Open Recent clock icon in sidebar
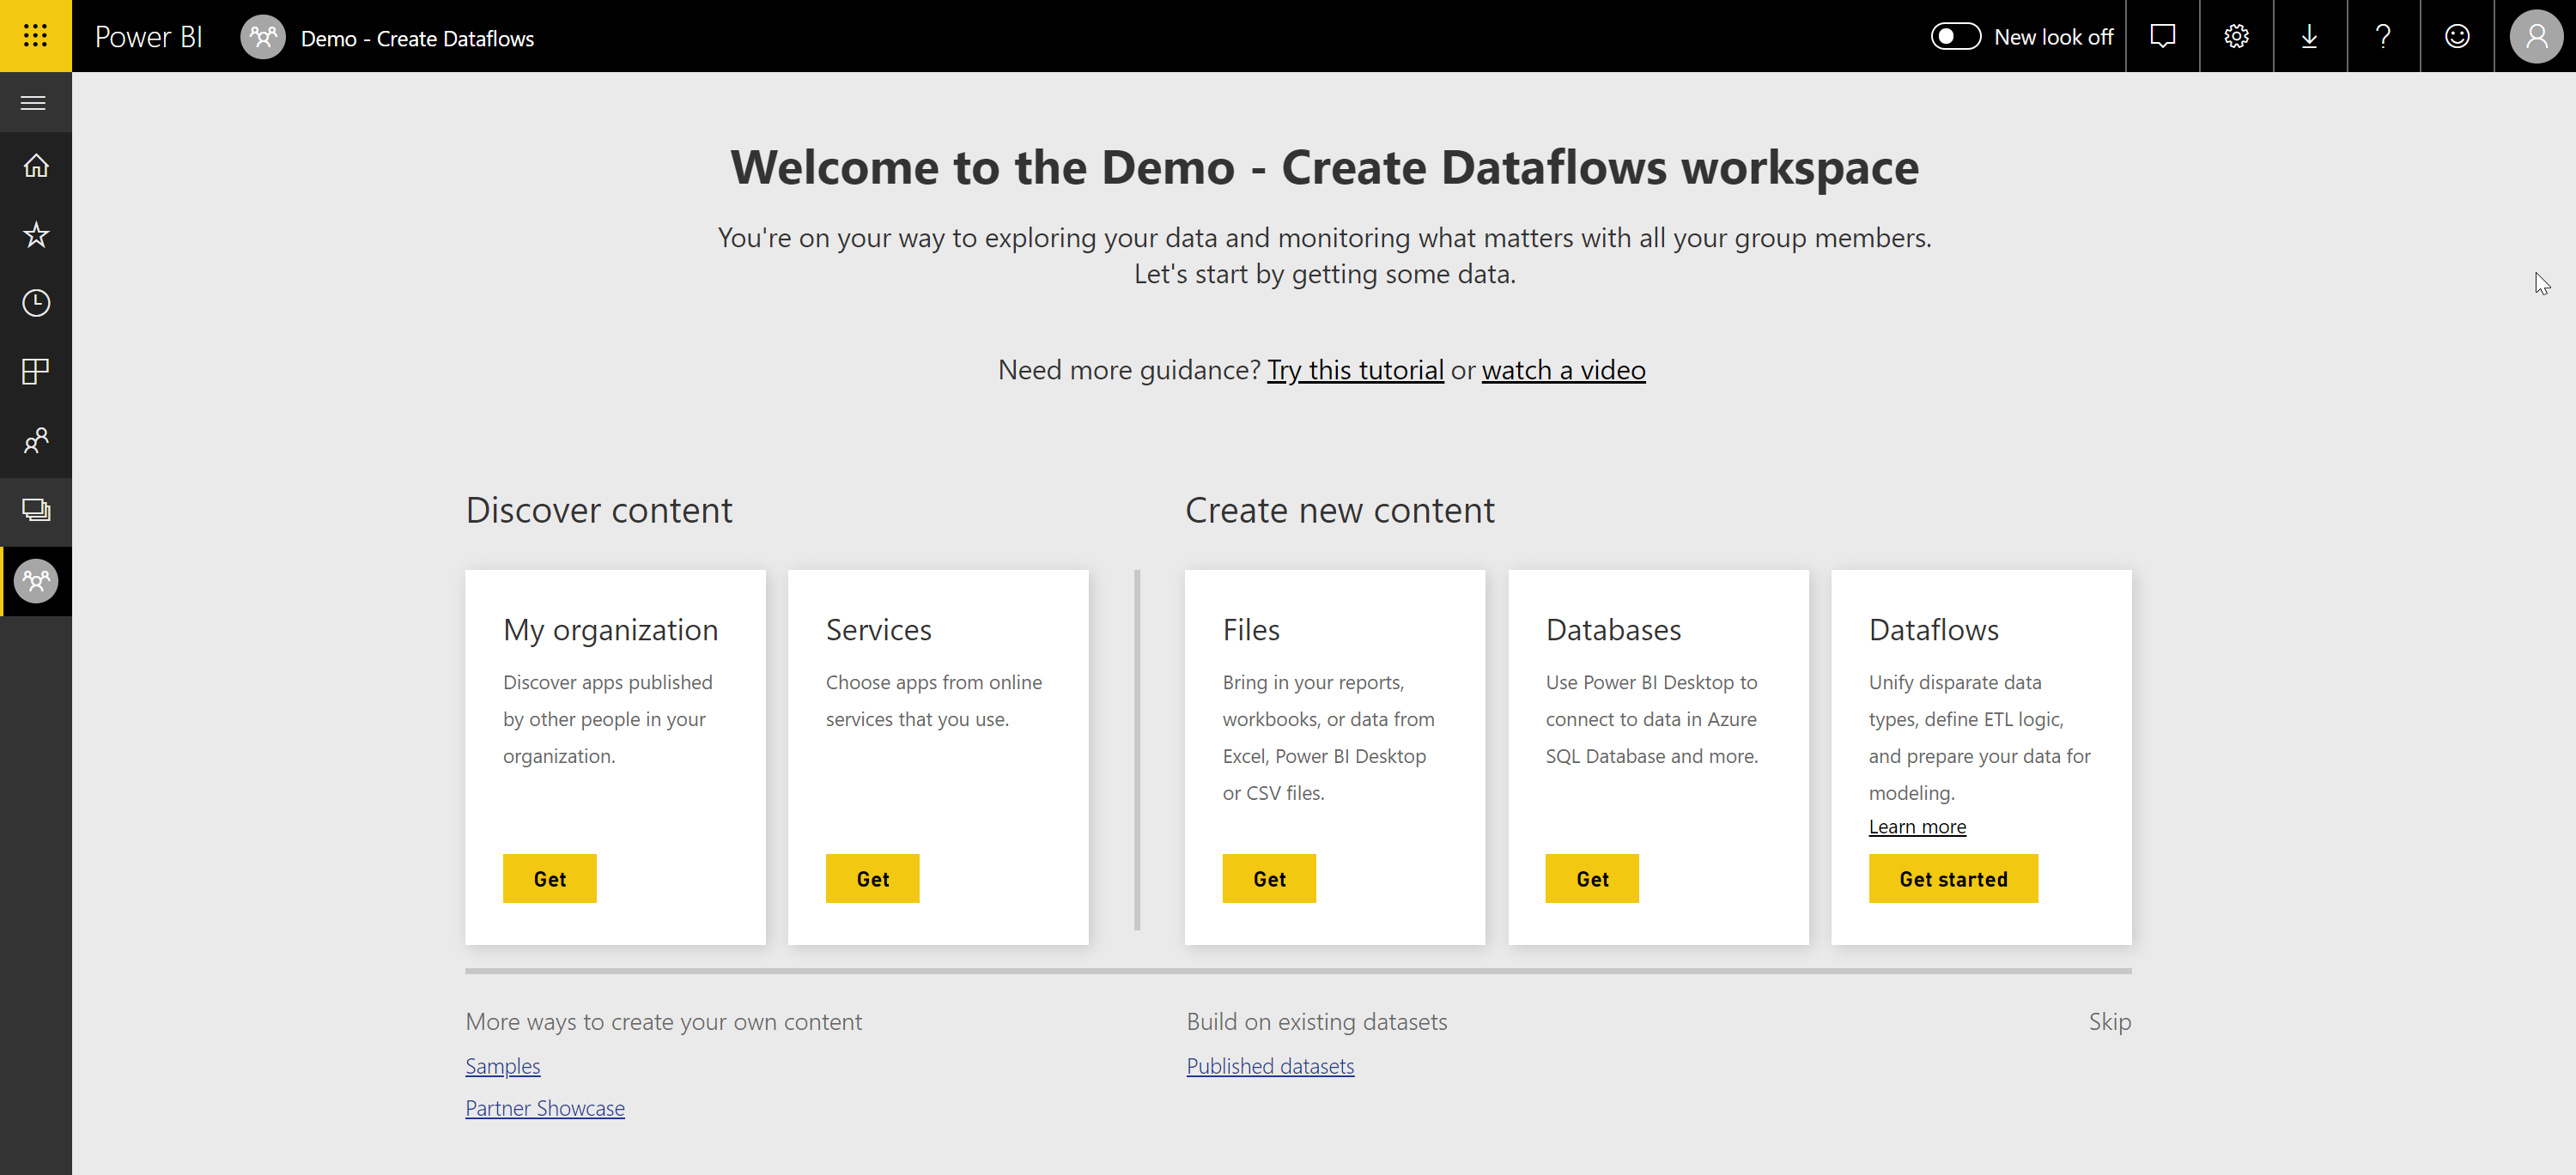Viewport: 2576px width, 1175px height. click(36, 303)
